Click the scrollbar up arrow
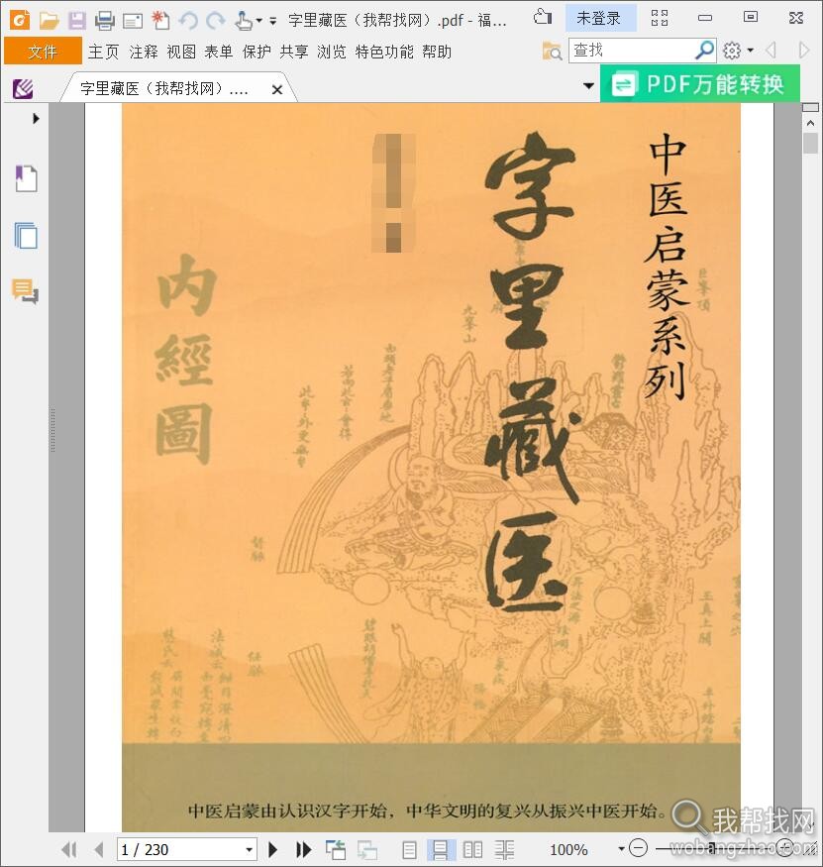Screen dimensions: 823x867 pyautogui.click(x=810, y=123)
